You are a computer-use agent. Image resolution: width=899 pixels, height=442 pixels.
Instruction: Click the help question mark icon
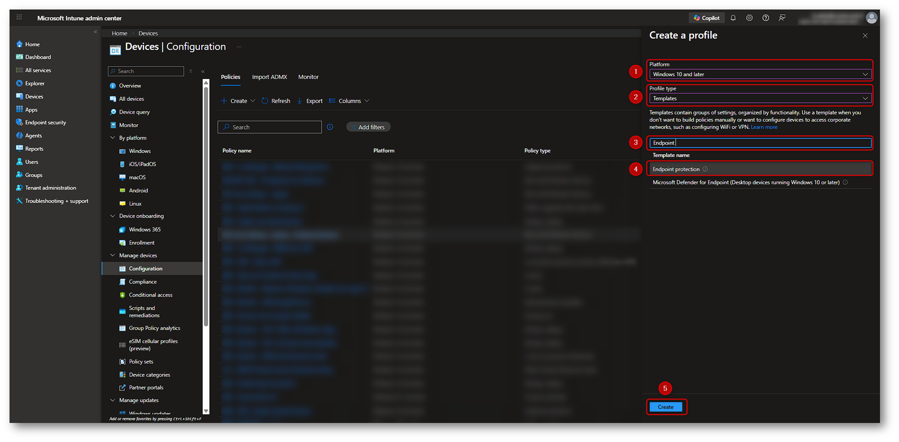(766, 18)
